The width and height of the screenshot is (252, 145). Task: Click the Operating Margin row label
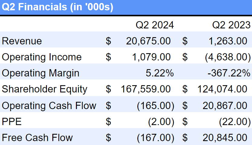pos(41,73)
